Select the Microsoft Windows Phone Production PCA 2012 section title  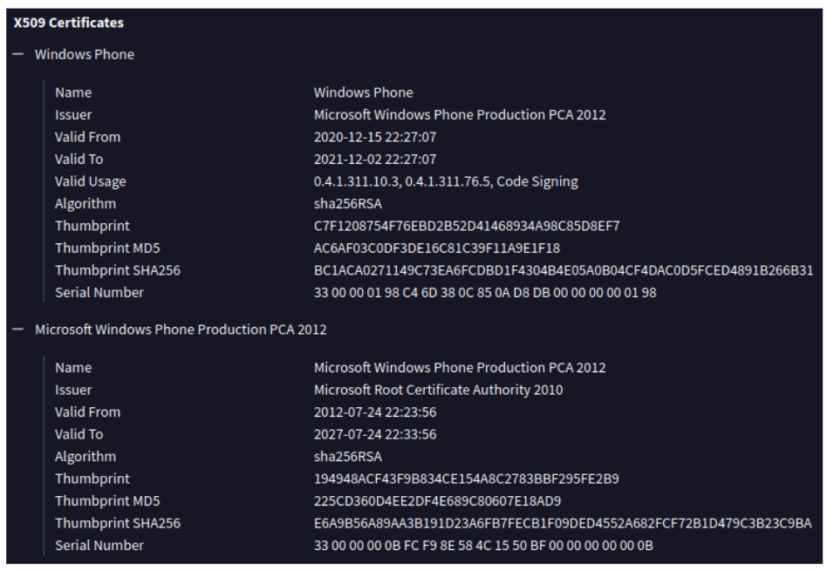click(181, 330)
